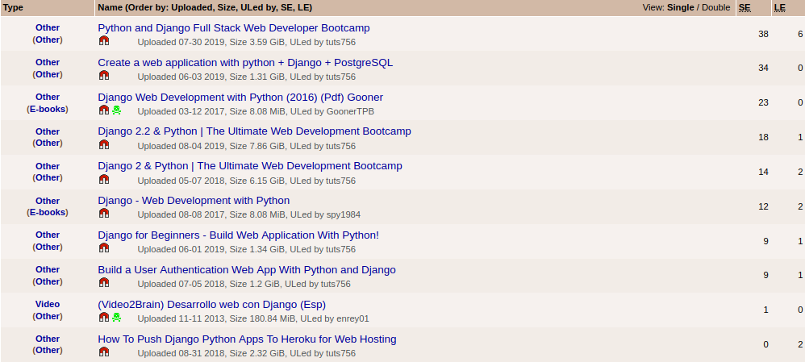Screen dimensions: 805x362
Task: Click E-books subcategory on the spy1984 row
Action: [x=48, y=212]
